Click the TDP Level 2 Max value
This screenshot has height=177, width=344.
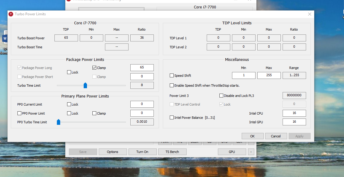click(269, 47)
